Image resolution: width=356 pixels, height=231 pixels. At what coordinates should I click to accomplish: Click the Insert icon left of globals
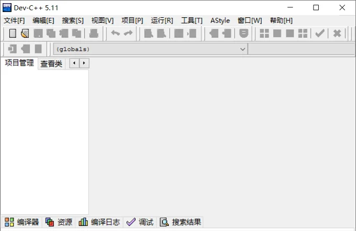click(x=12, y=49)
